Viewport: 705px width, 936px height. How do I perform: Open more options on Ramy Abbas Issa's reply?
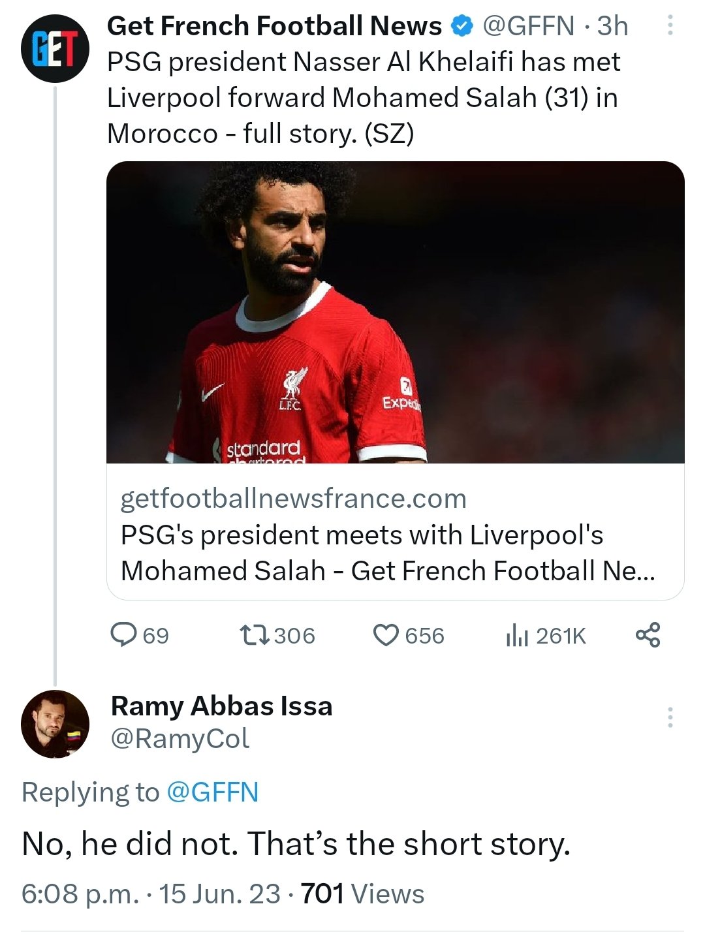pos(670,717)
